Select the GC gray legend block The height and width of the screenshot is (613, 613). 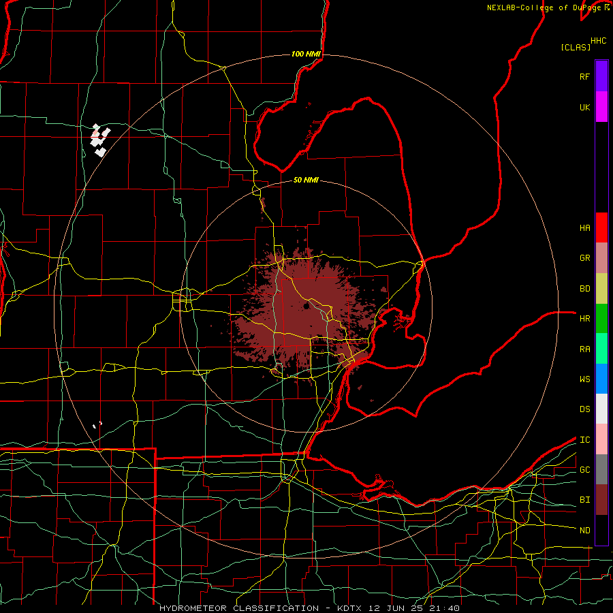(x=601, y=469)
